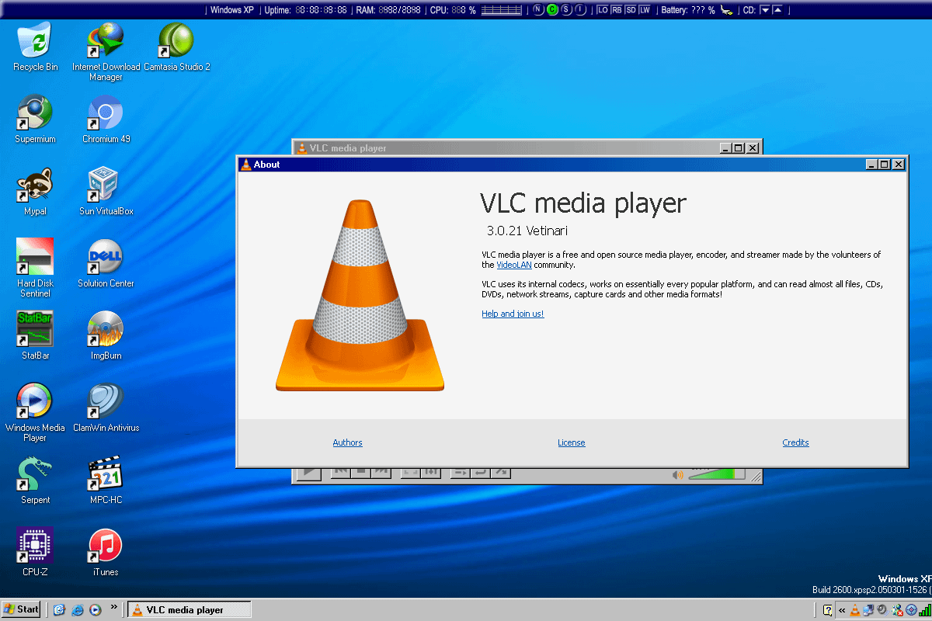Click the Help and join us! link
The image size is (932, 621).
[x=513, y=314]
